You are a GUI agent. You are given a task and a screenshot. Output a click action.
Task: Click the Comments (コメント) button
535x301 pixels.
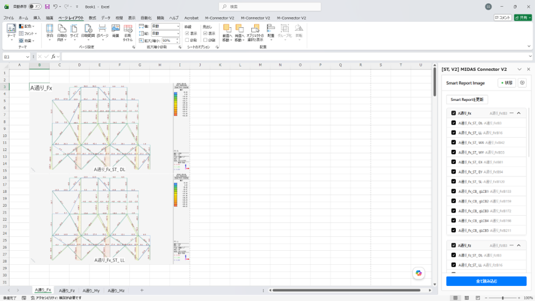click(502, 18)
